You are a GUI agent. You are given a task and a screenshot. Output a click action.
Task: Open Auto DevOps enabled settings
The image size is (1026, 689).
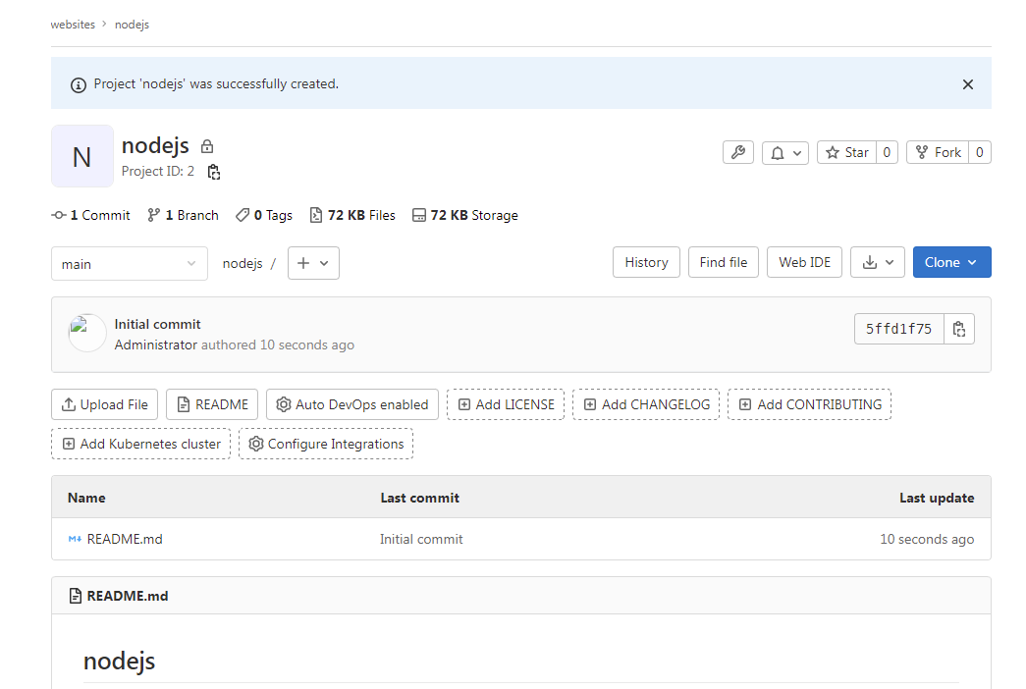[x=352, y=404]
